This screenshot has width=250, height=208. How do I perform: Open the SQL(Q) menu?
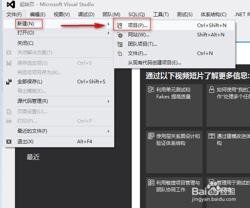137,15
